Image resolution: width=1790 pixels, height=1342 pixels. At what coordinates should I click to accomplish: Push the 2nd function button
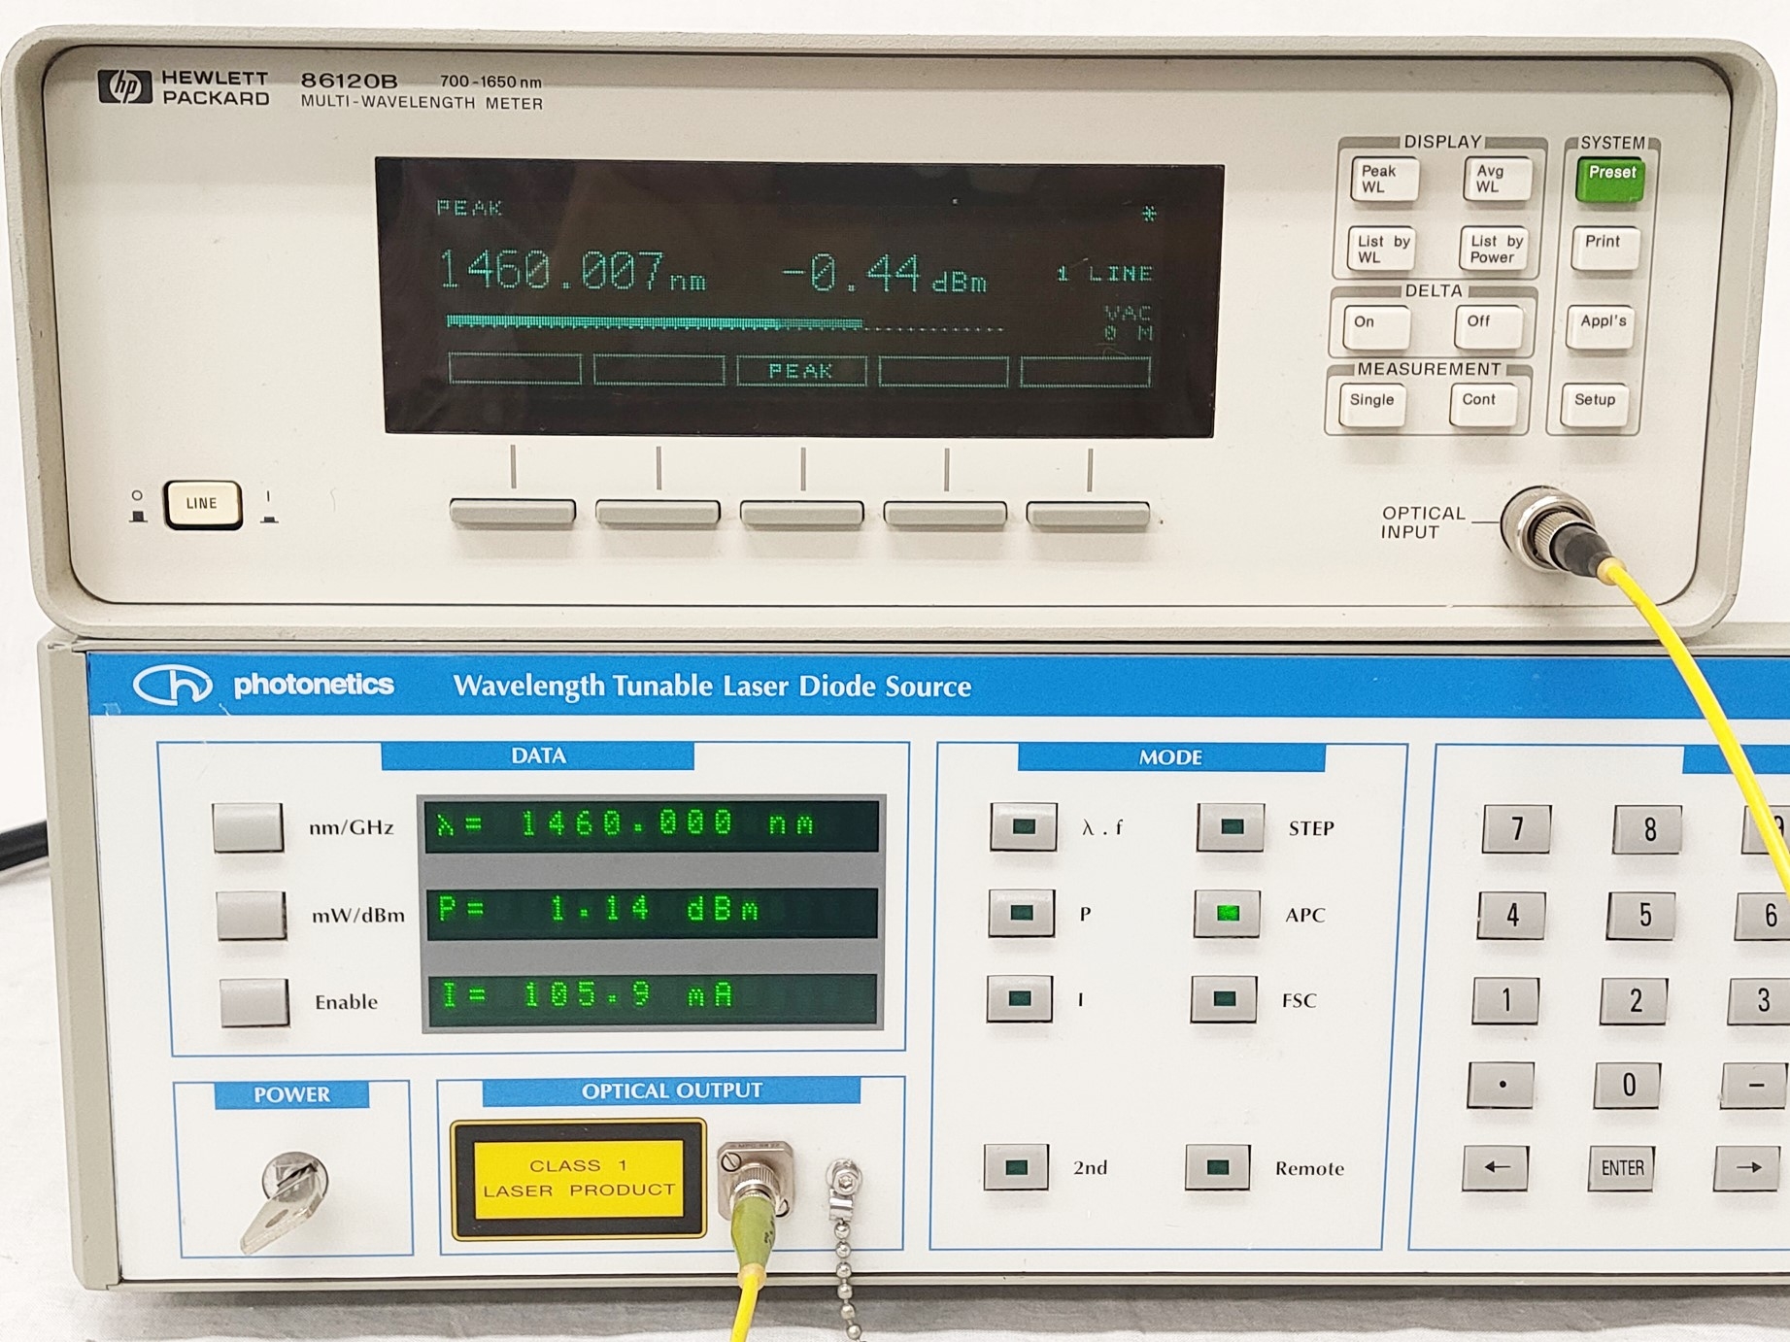(1016, 1167)
